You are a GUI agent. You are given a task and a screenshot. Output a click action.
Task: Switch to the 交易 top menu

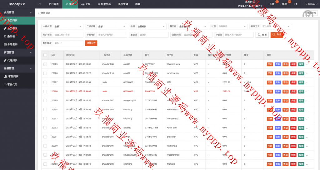pyautogui.click(x=86, y=4)
